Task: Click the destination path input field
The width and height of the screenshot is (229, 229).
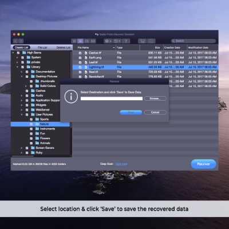Action: [x=112, y=98]
